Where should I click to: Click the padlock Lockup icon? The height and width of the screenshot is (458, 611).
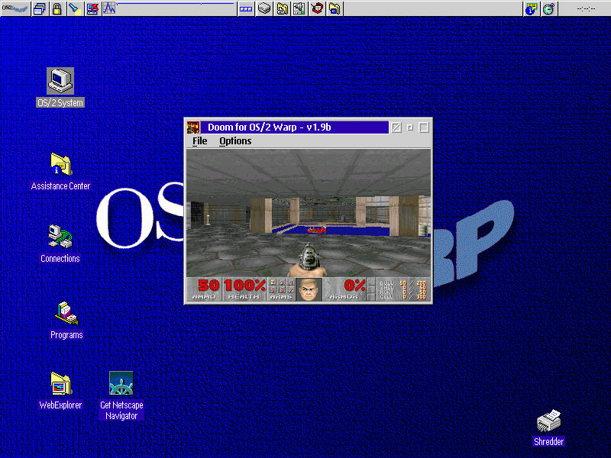pos(57,8)
